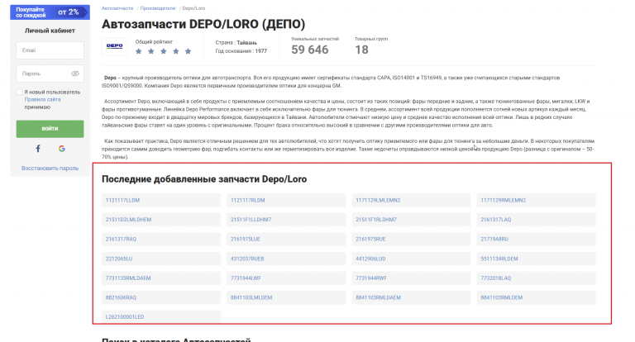
Task: Open part 8841103LMLDEM
Action: click(286, 297)
